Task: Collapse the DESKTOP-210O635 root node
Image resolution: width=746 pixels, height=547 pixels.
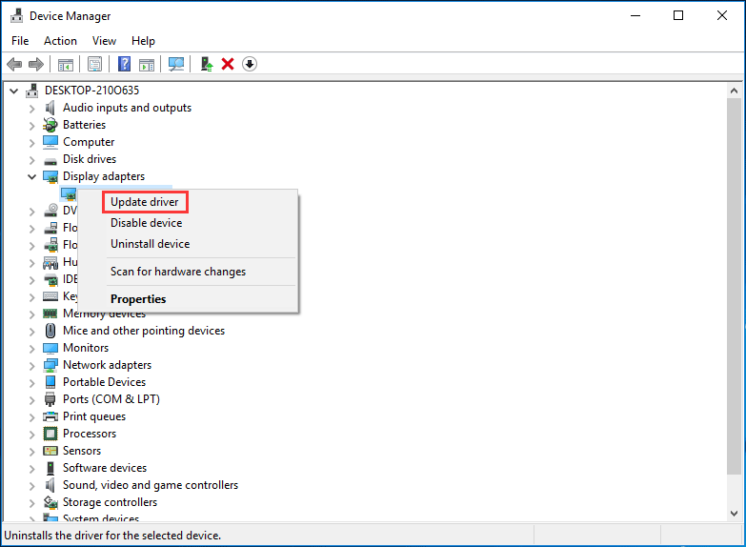Action: tap(13, 91)
